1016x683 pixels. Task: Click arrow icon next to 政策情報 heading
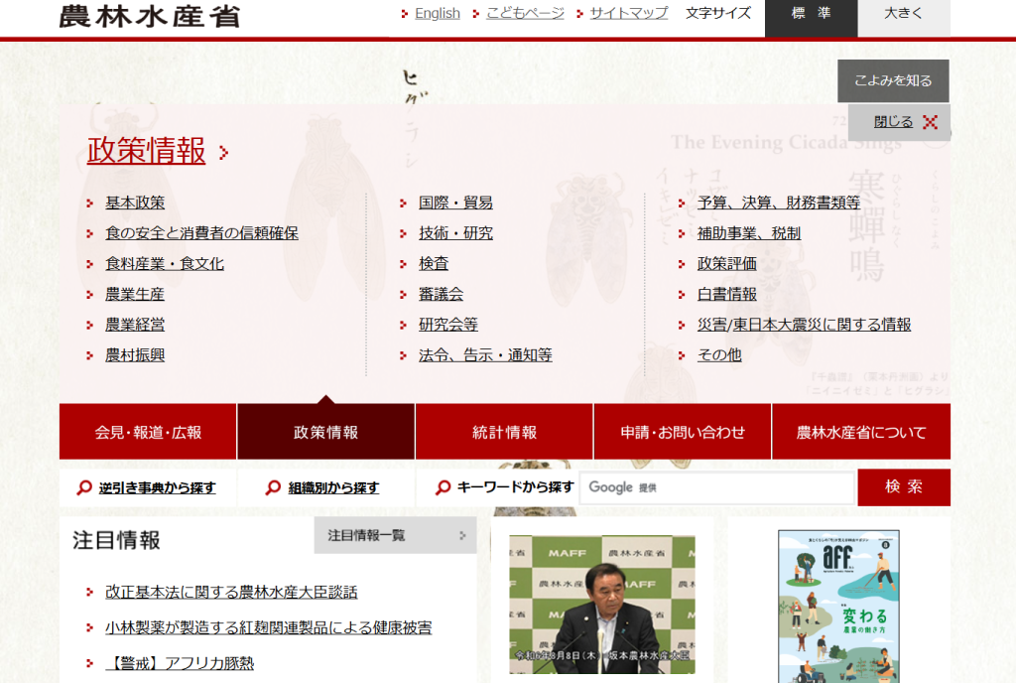224,153
